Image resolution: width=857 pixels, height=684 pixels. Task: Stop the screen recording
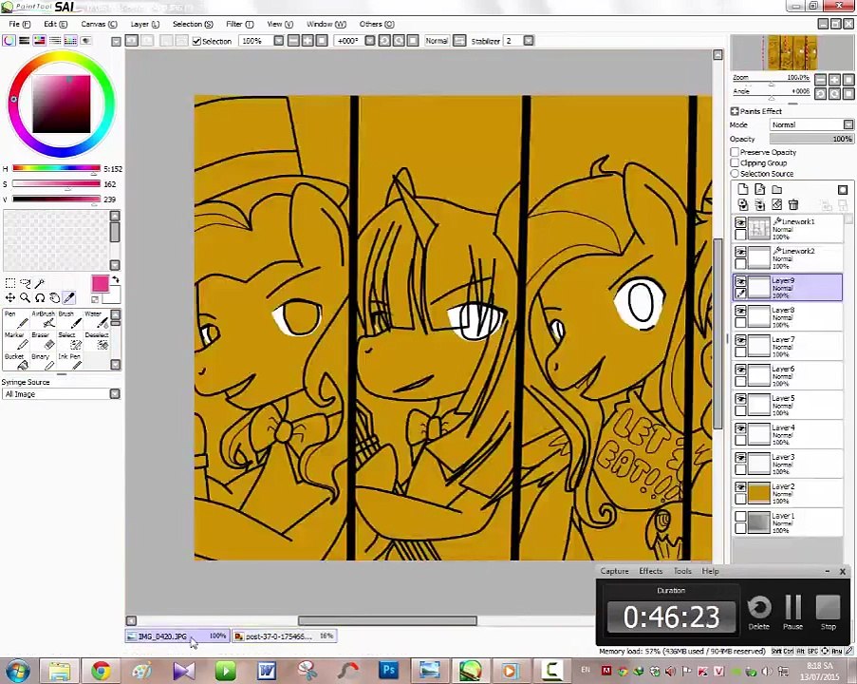pyautogui.click(x=828, y=613)
